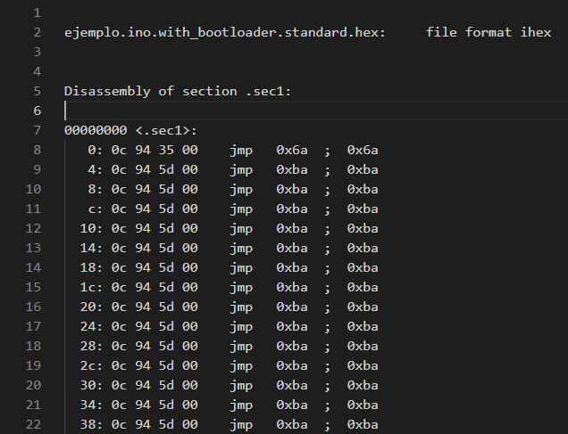
Task: Click the '0c 94 35 00' hex bytes
Action: (154, 150)
